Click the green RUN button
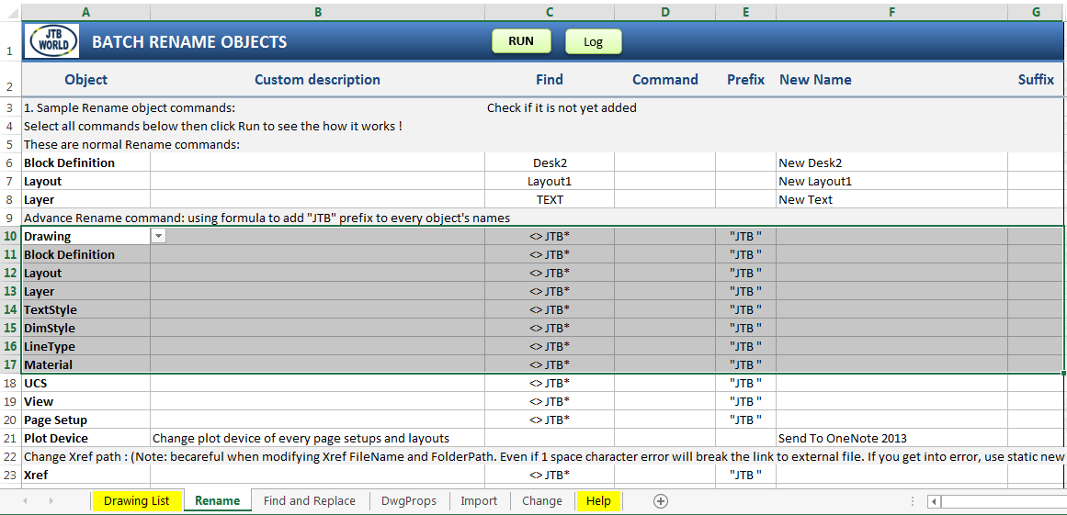The width and height of the screenshot is (1067, 515). tap(520, 40)
